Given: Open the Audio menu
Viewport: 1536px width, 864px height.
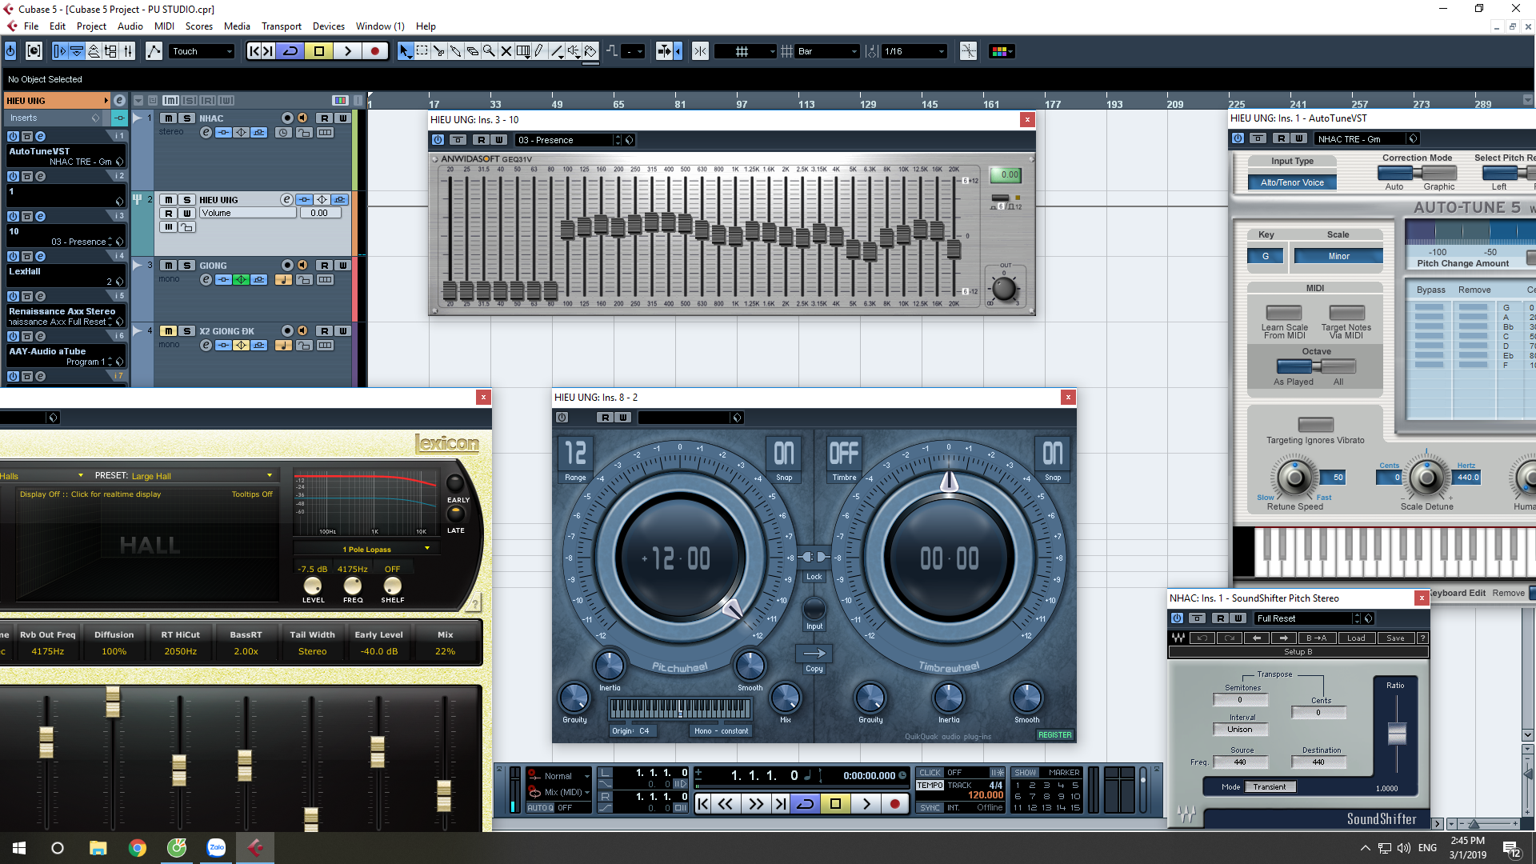Looking at the screenshot, I should (x=130, y=26).
